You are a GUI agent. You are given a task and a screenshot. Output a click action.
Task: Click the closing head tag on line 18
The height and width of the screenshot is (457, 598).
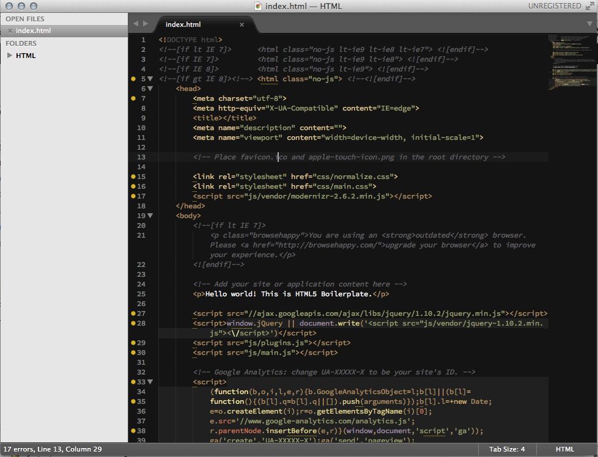(190, 206)
